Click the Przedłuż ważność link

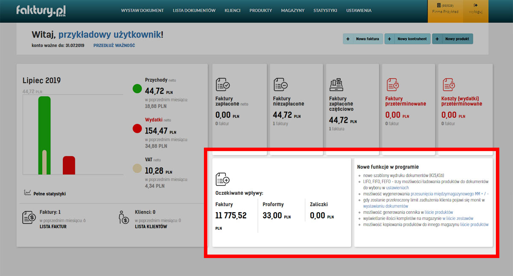(114, 45)
